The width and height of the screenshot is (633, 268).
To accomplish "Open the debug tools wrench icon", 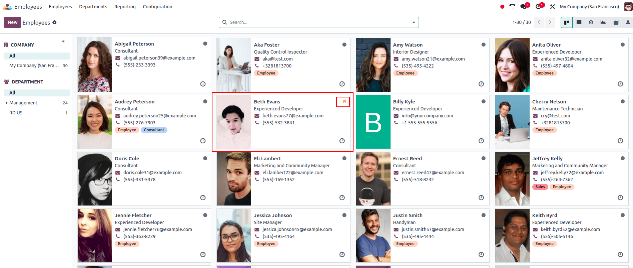I will pyautogui.click(x=552, y=7).
